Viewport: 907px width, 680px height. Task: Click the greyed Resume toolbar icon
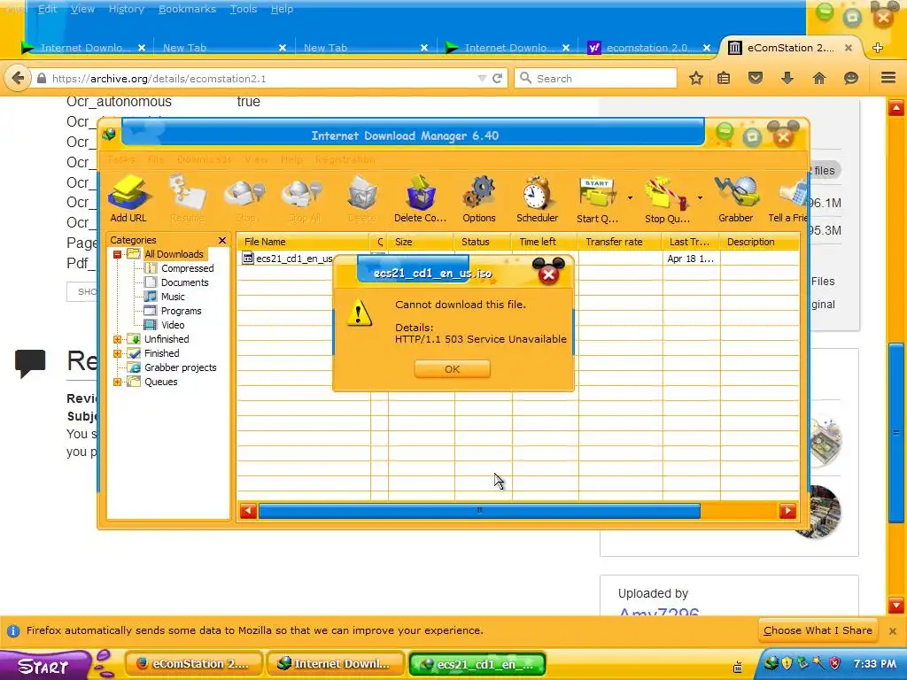coord(188,198)
